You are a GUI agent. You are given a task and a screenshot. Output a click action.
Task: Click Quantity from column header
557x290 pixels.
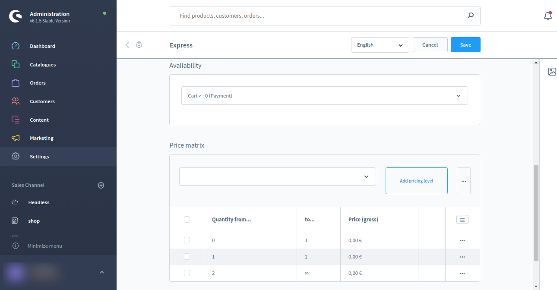tap(231, 220)
